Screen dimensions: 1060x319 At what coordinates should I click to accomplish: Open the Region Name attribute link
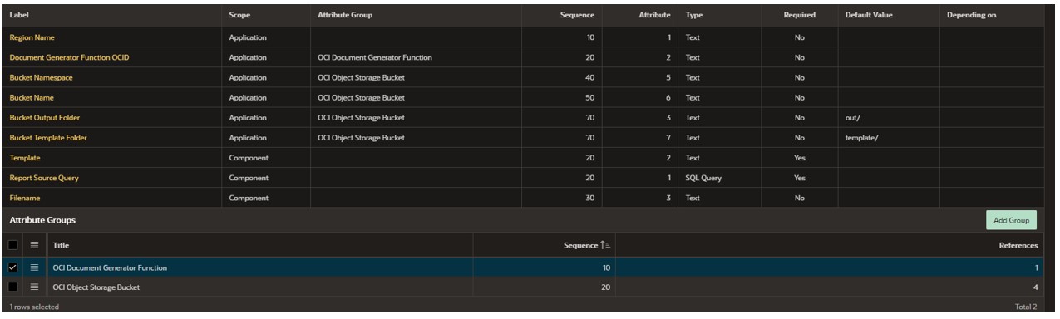point(32,37)
